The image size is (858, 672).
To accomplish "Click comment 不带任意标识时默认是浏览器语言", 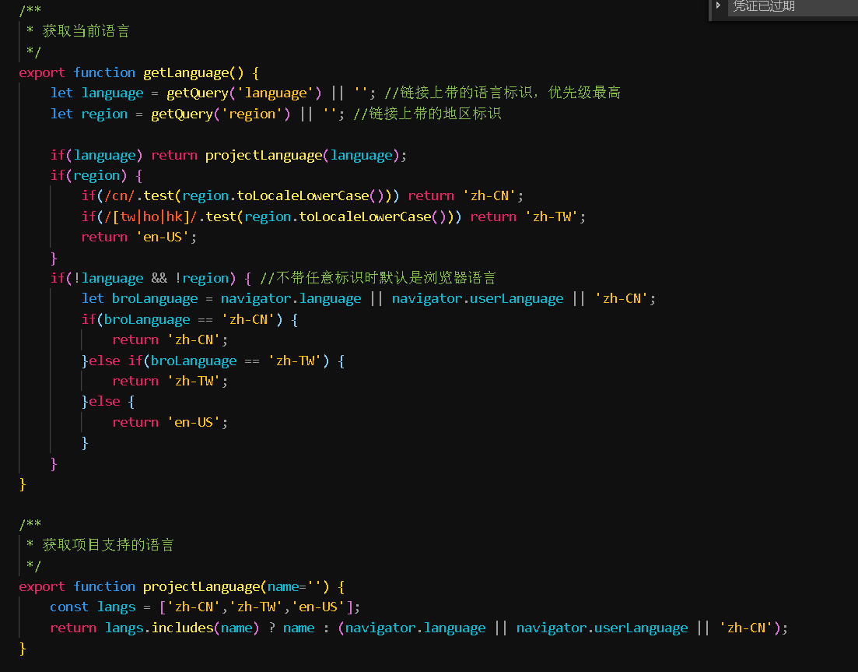I will (378, 278).
